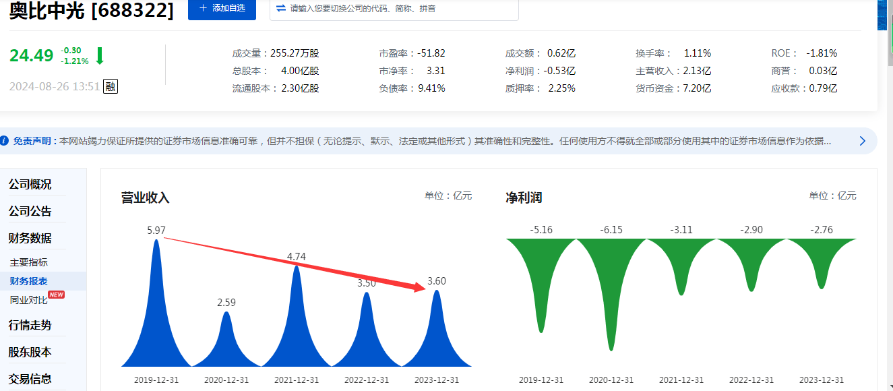Click the stock title 奥比中光 [688322]

pos(91,9)
